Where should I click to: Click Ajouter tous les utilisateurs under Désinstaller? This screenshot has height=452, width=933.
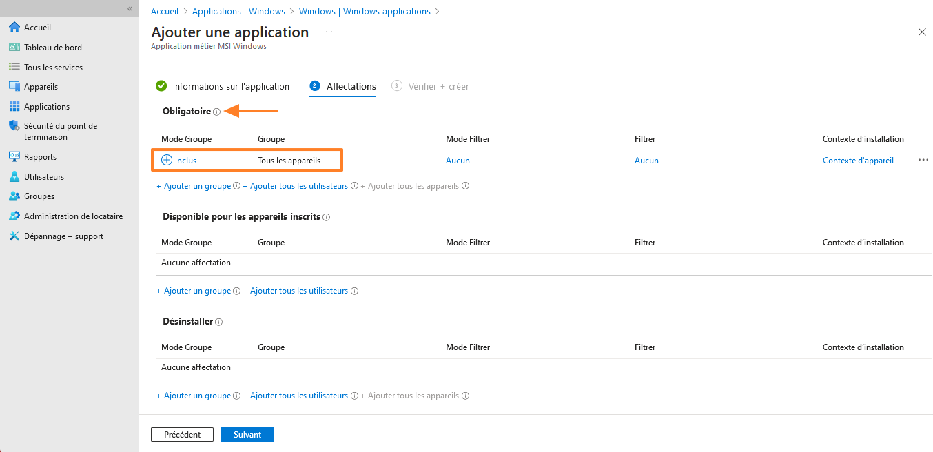(x=298, y=395)
